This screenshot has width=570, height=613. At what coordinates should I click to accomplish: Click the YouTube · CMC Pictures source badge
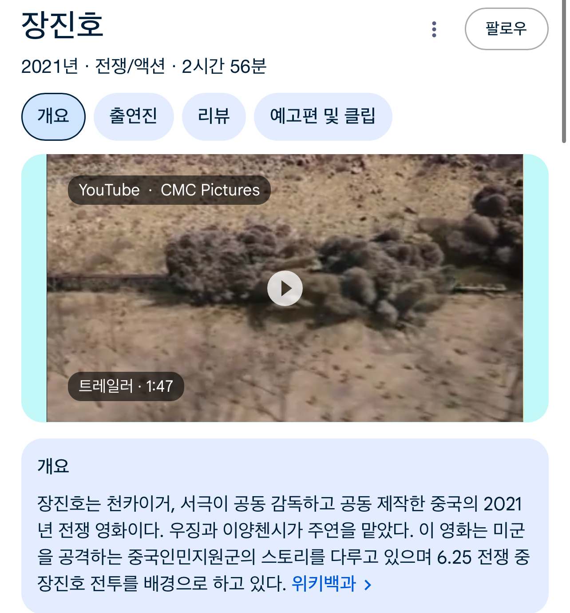[x=169, y=190]
